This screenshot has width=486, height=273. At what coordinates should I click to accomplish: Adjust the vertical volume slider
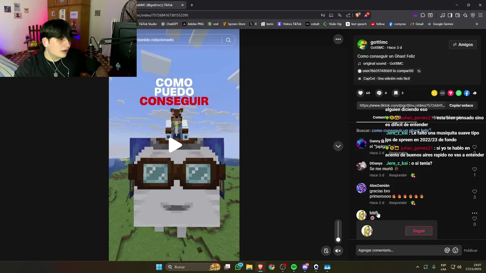pyautogui.click(x=338, y=231)
